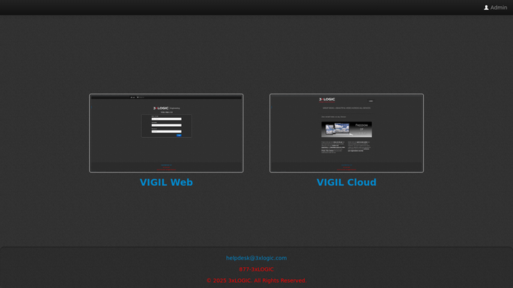The width and height of the screenshot is (513, 288).
Task: Click the helpdesk@3xlogic.com email link
Action: [257, 258]
